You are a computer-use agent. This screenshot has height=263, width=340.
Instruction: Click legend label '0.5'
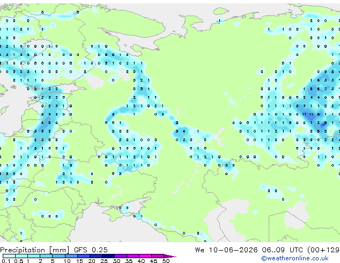pyautogui.click(x=19, y=261)
